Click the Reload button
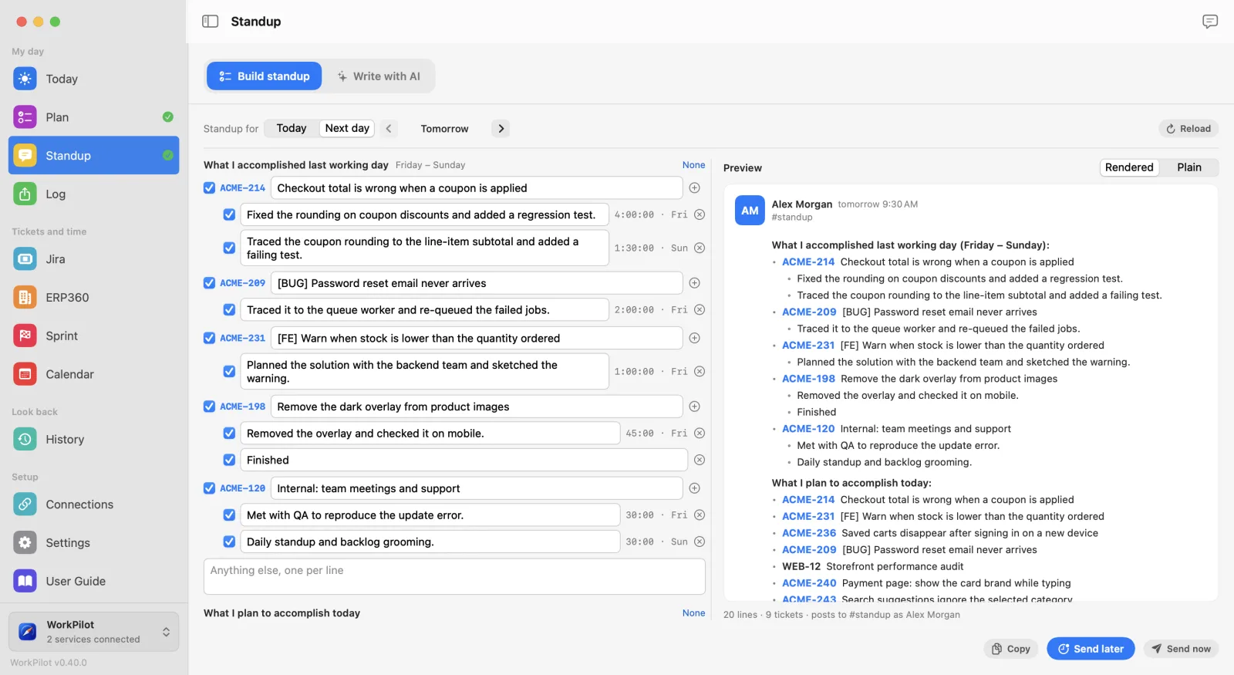This screenshot has height=675, width=1234. (x=1188, y=129)
